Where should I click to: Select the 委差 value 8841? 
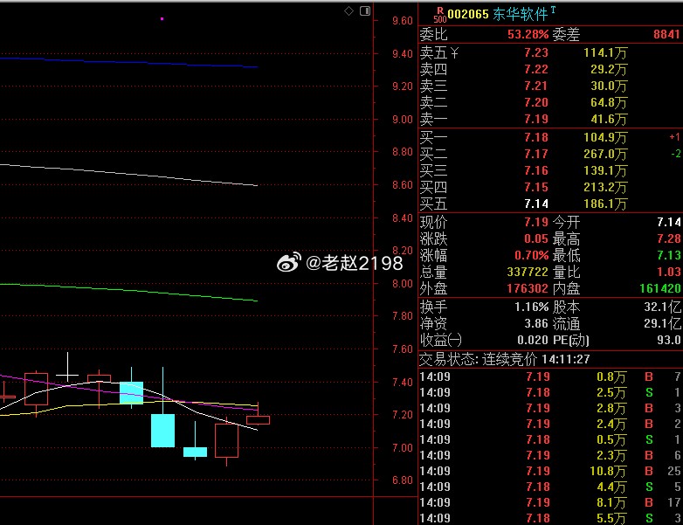tap(666, 34)
